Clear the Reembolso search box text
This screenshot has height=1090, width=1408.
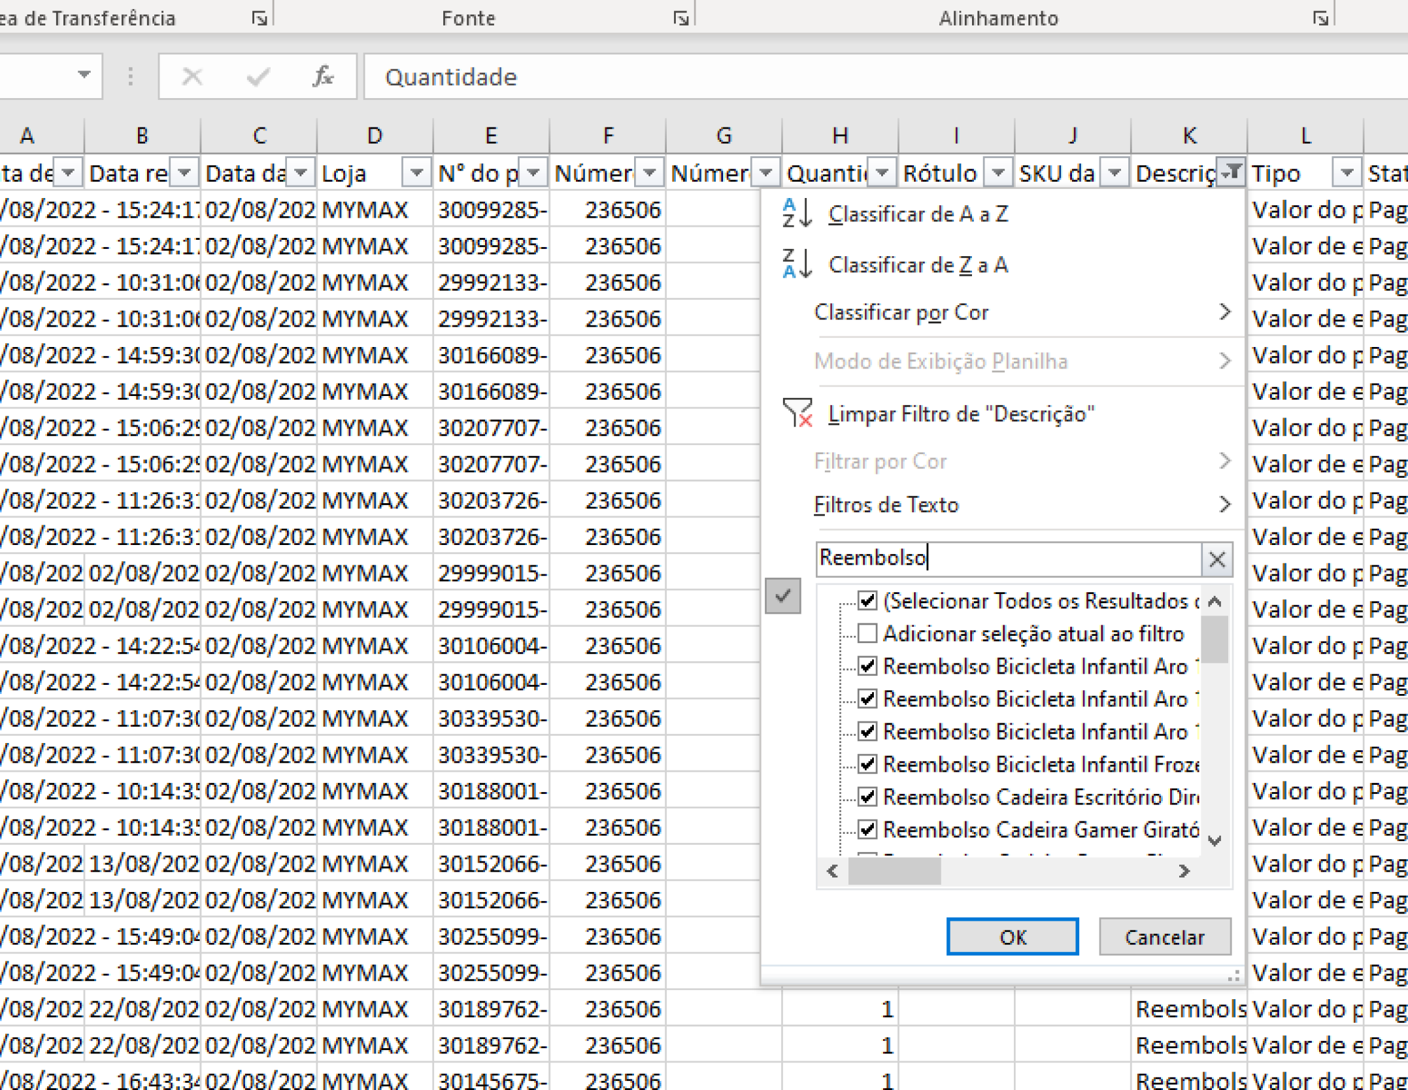pos(1216,559)
